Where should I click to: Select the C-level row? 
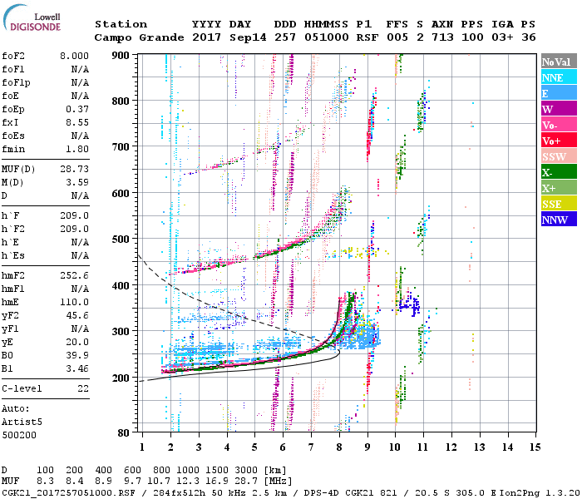click(x=46, y=388)
